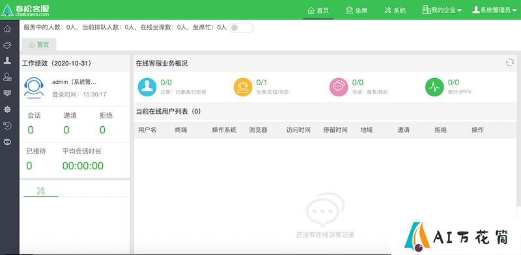The height and width of the screenshot is (255, 521).
Task: Click the monitor icon in sidebar
Action: click(x=7, y=93)
